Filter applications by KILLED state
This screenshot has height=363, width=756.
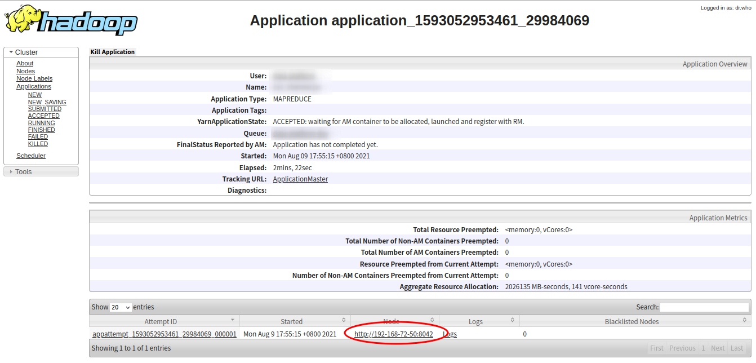pos(38,144)
